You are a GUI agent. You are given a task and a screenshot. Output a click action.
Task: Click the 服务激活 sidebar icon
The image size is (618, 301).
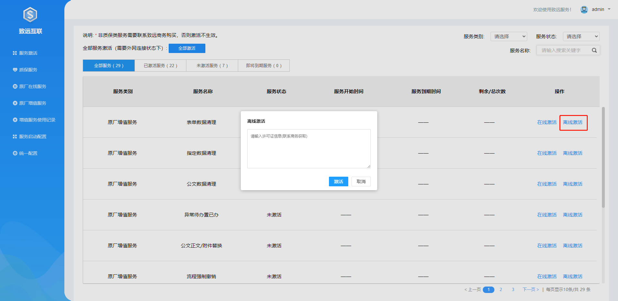(x=15, y=53)
